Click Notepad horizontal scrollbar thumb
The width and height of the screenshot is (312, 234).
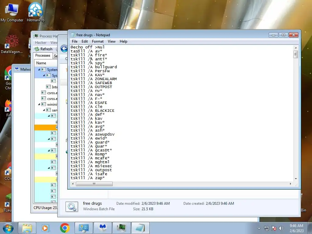click(x=94, y=184)
